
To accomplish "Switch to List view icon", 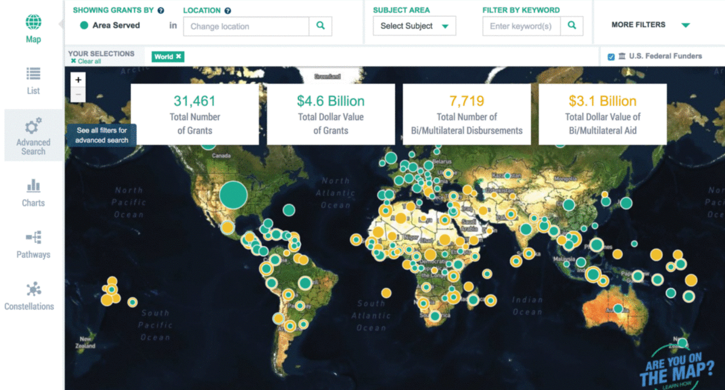I will click(33, 74).
